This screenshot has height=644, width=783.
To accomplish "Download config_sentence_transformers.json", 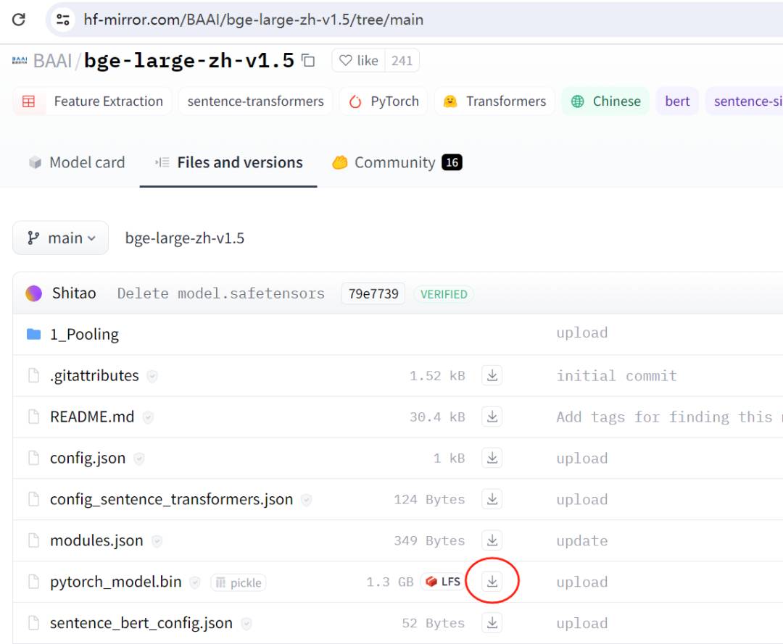I will coord(492,499).
